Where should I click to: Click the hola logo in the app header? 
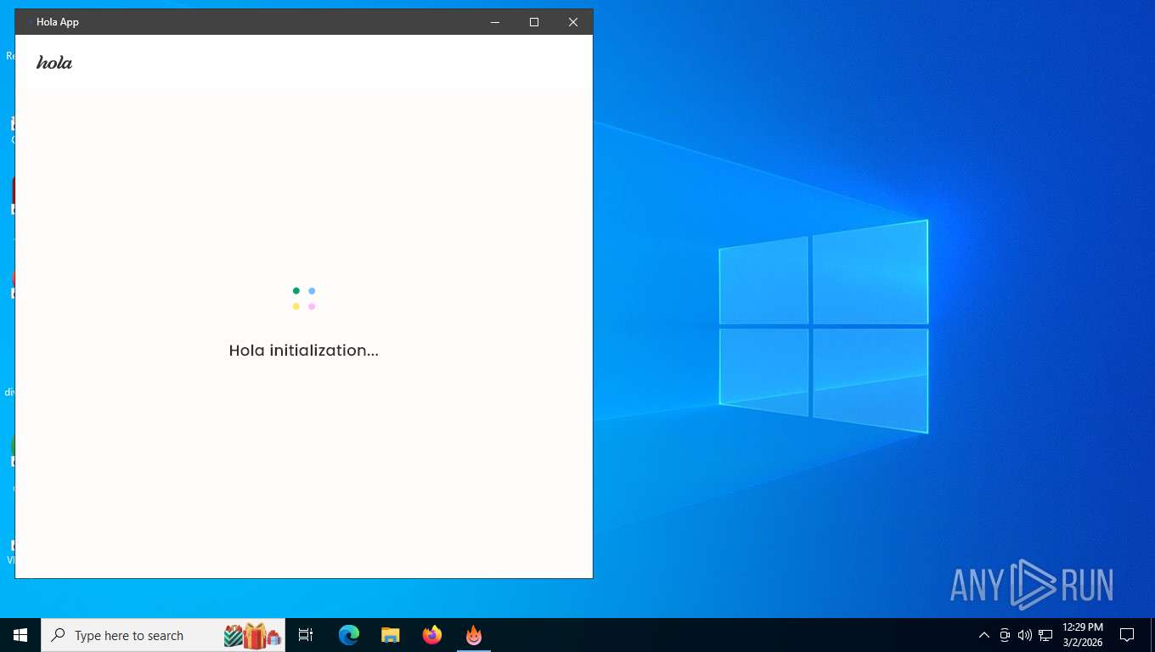point(54,63)
